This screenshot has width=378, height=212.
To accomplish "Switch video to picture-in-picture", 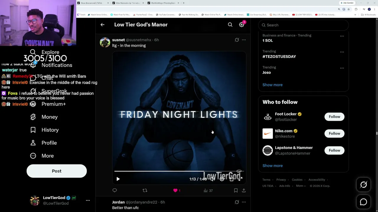I will tap(231, 179).
